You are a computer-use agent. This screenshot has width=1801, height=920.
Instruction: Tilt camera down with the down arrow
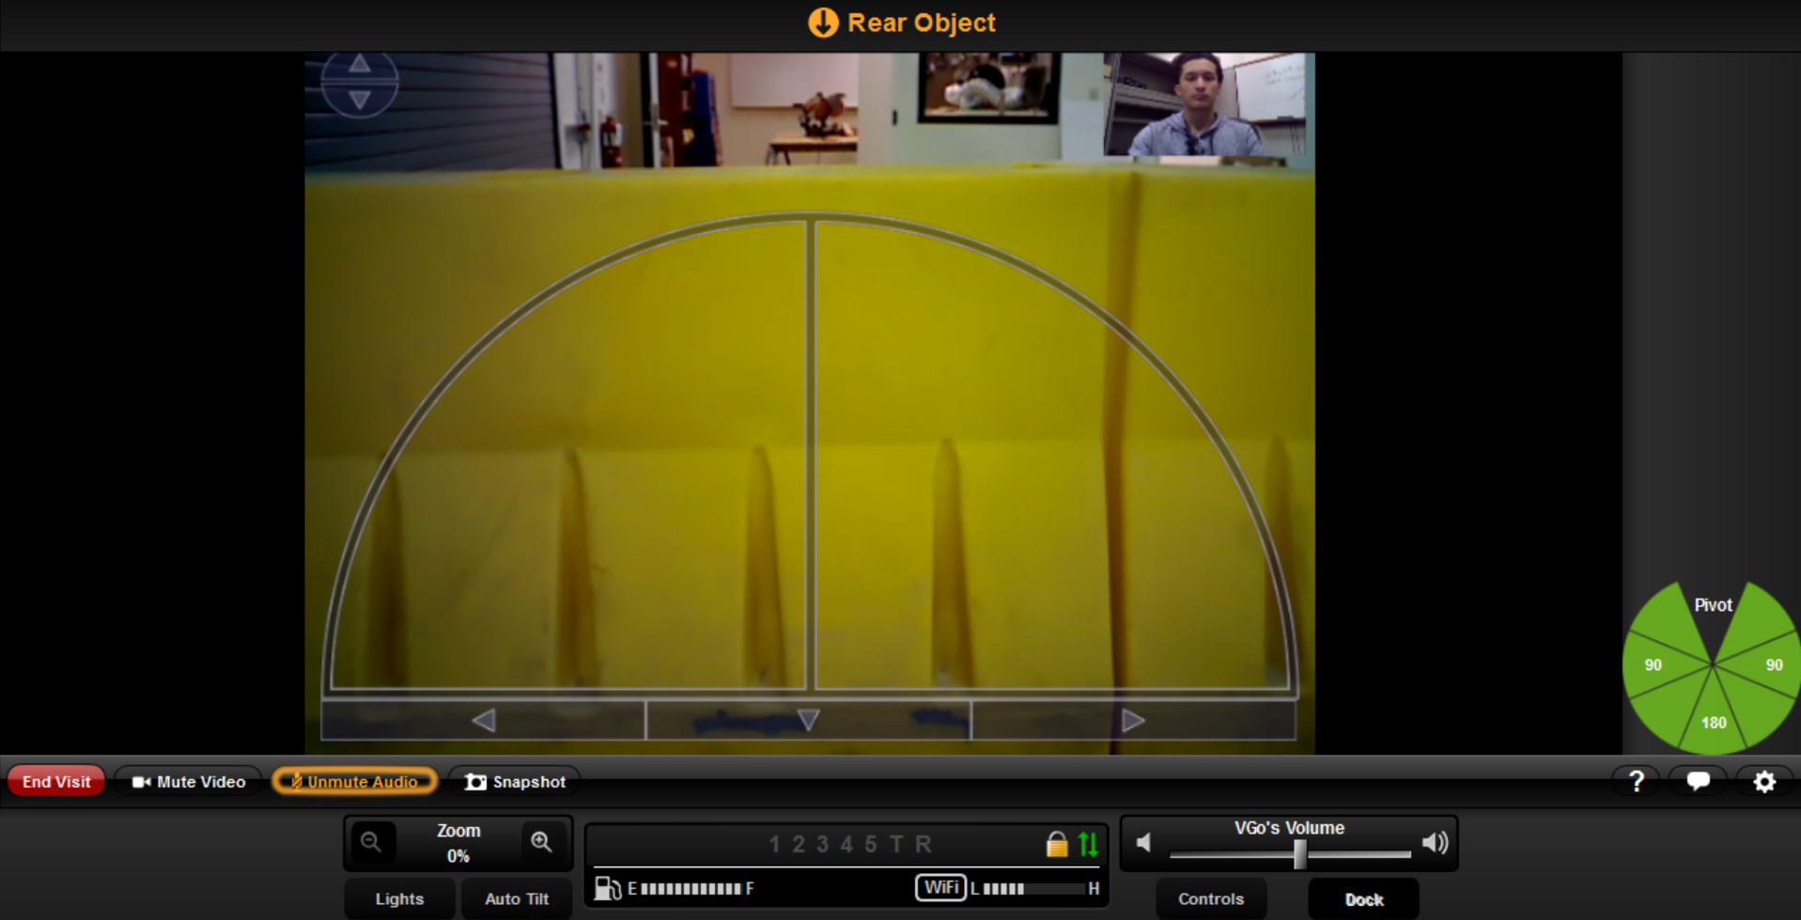click(x=360, y=100)
